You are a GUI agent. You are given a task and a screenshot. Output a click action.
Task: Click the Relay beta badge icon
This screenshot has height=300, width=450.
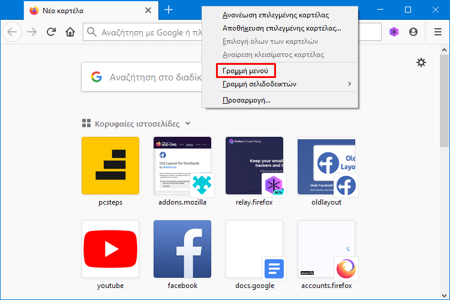274,185
